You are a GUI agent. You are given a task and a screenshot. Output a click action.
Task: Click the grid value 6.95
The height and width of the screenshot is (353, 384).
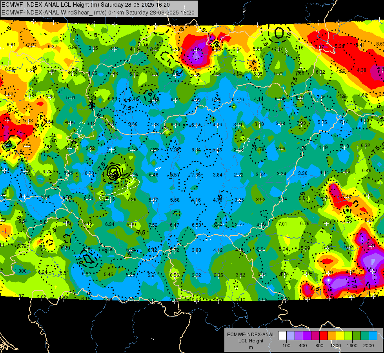tap(70, 123)
